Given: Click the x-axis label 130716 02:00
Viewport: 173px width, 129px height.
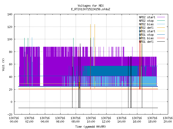Looking at the screenshot, I should pos(29,120).
